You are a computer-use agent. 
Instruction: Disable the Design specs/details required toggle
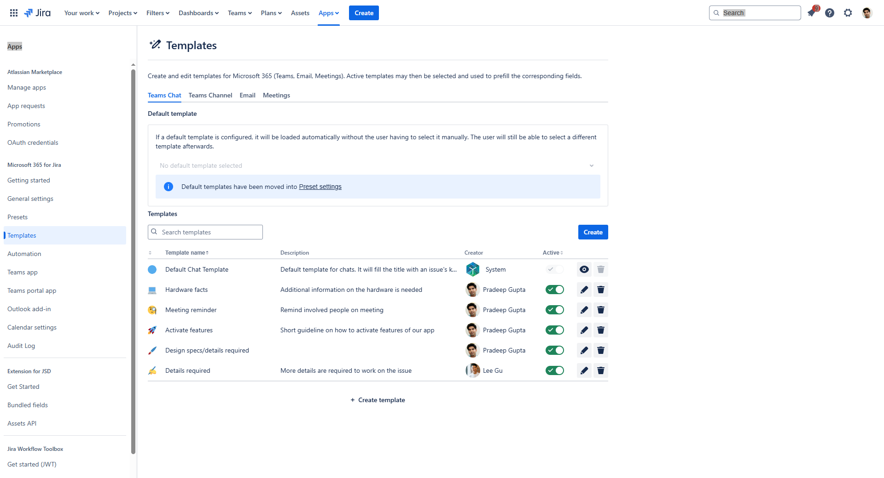click(x=555, y=350)
